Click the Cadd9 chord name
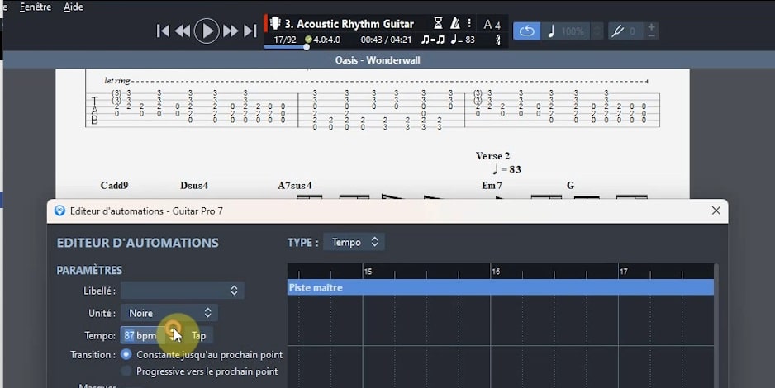Image resolution: width=775 pixels, height=388 pixels. point(114,186)
